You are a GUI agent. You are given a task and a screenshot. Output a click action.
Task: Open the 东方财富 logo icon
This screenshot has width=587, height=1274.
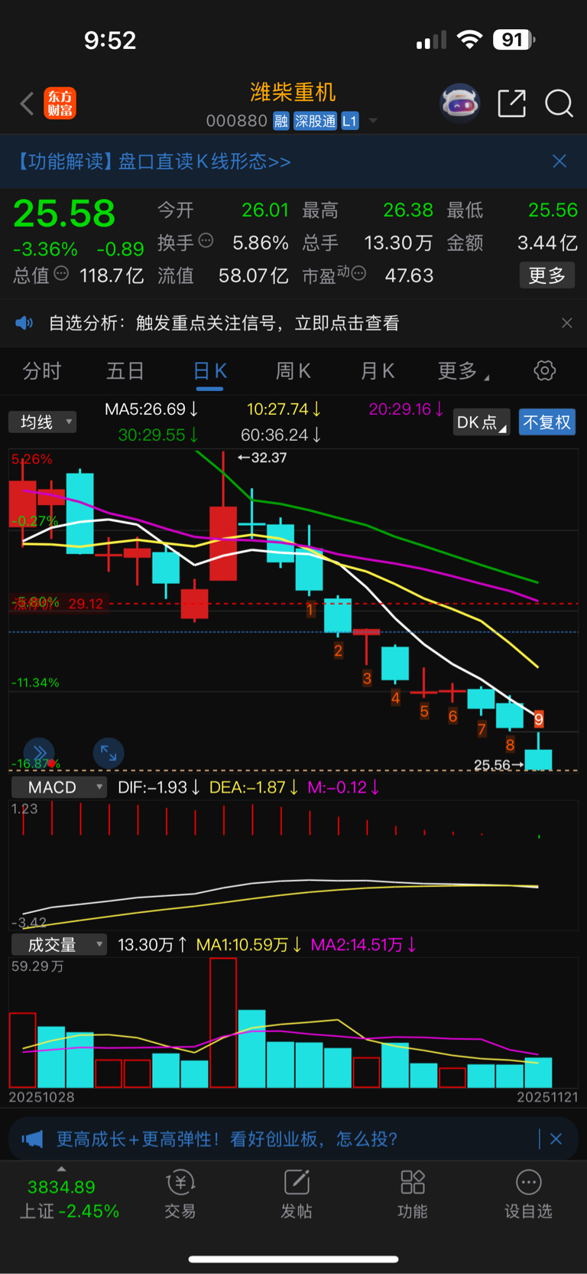tap(60, 103)
